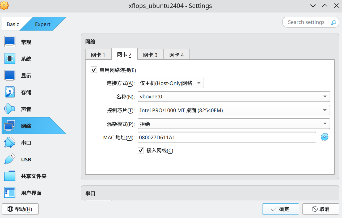
Task: Select the Expert mode tab
Action: coord(43,24)
